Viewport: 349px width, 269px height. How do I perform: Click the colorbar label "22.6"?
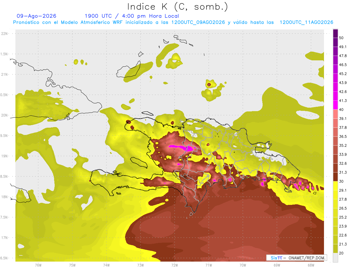[343, 235]
